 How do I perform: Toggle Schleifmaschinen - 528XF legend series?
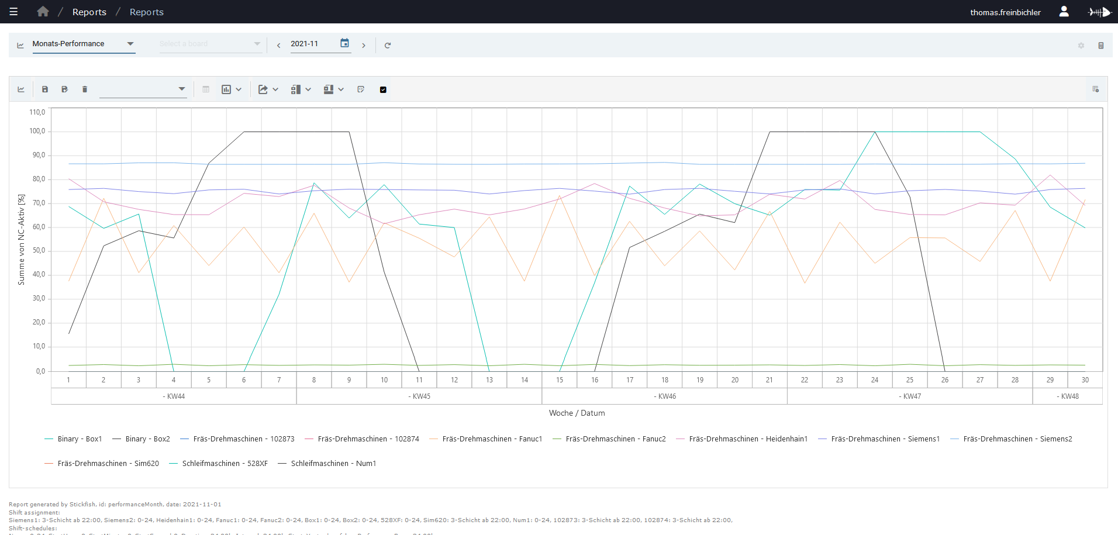click(x=218, y=464)
